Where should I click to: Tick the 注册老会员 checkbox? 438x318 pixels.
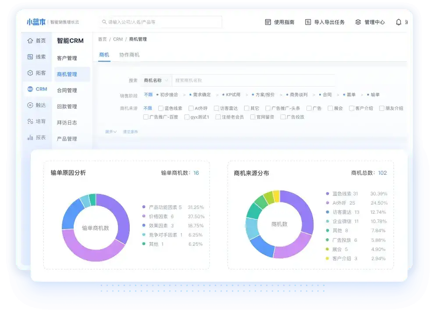coord(218,117)
